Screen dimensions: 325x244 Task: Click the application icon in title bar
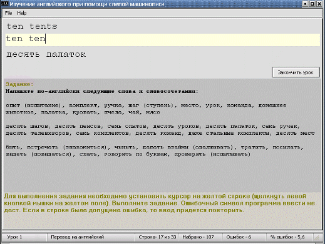(x=5, y=4)
